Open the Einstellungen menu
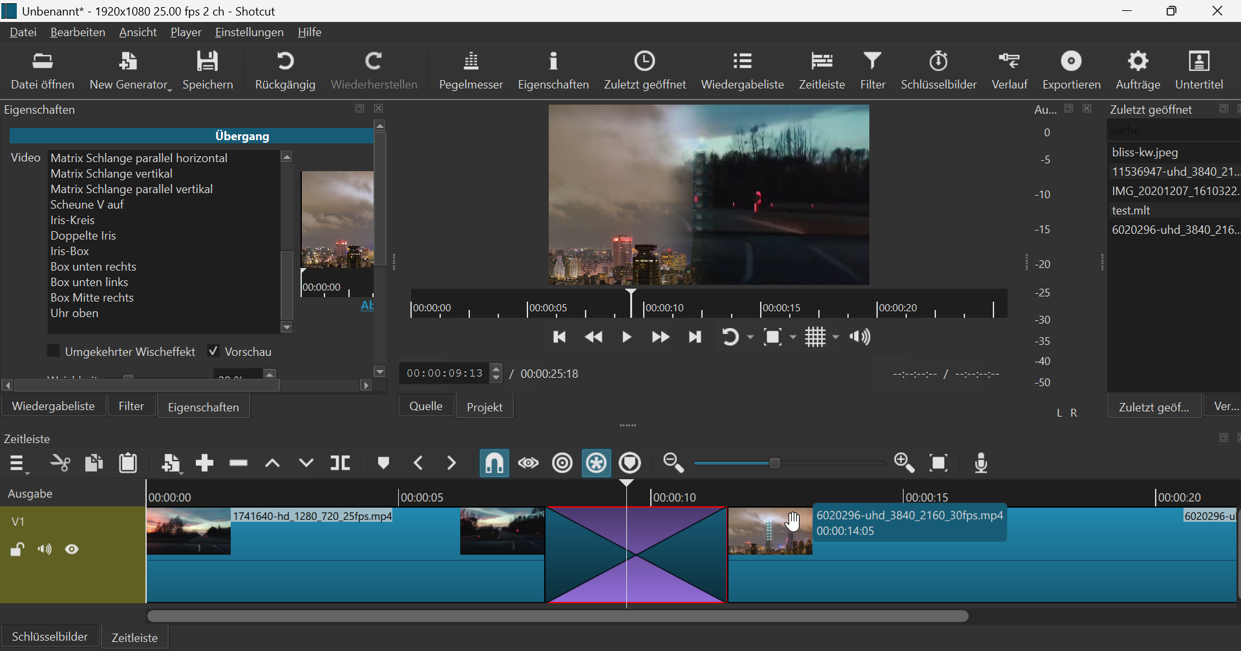 [249, 32]
